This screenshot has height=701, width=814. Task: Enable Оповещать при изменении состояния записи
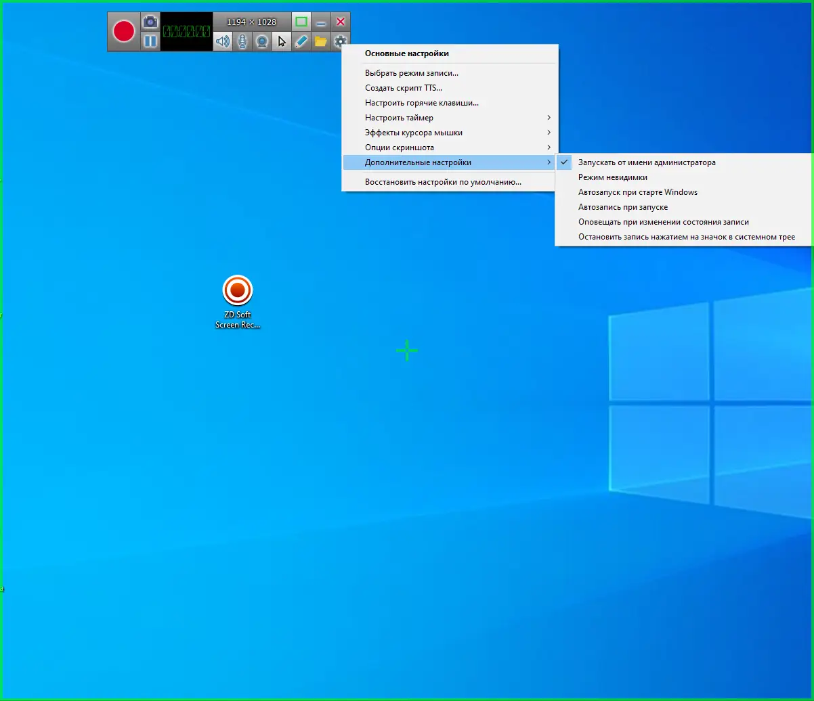pyautogui.click(x=683, y=222)
